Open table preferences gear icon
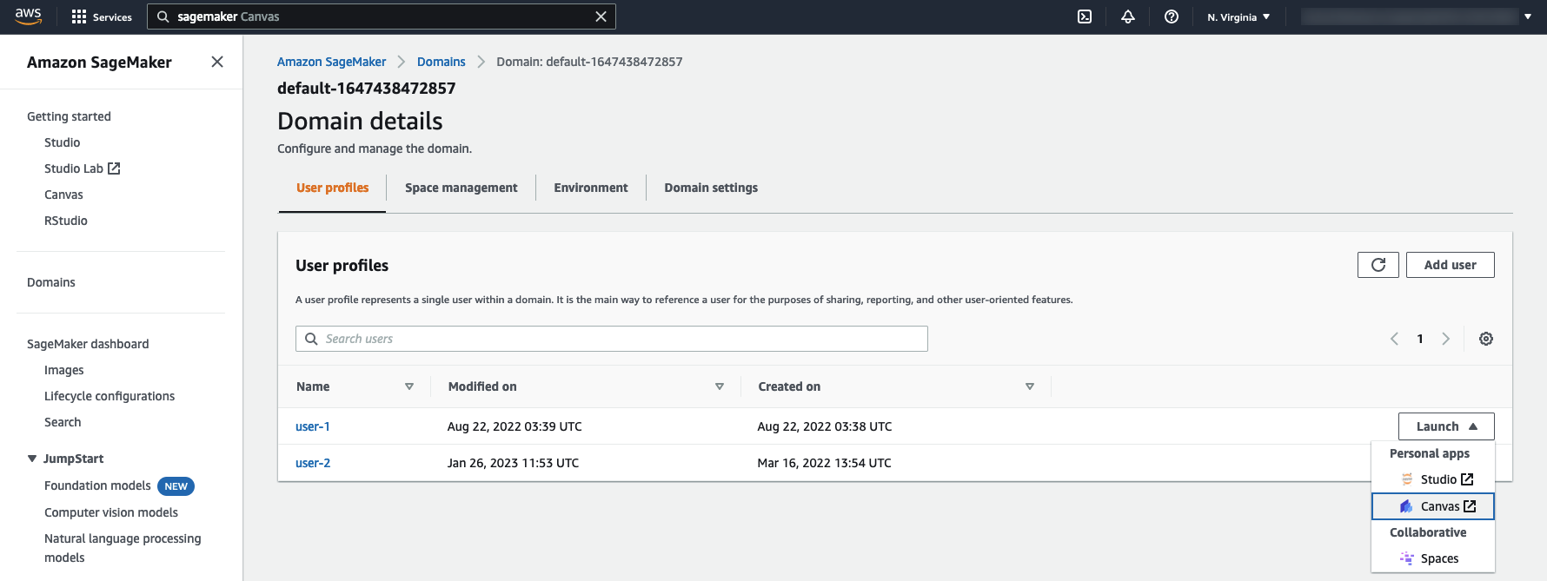Image resolution: width=1547 pixels, height=581 pixels. click(x=1486, y=339)
